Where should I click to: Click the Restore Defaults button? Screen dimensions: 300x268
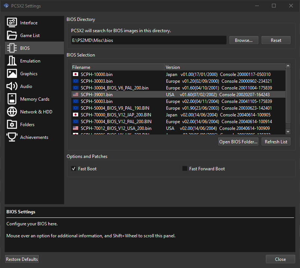pos(22,259)
